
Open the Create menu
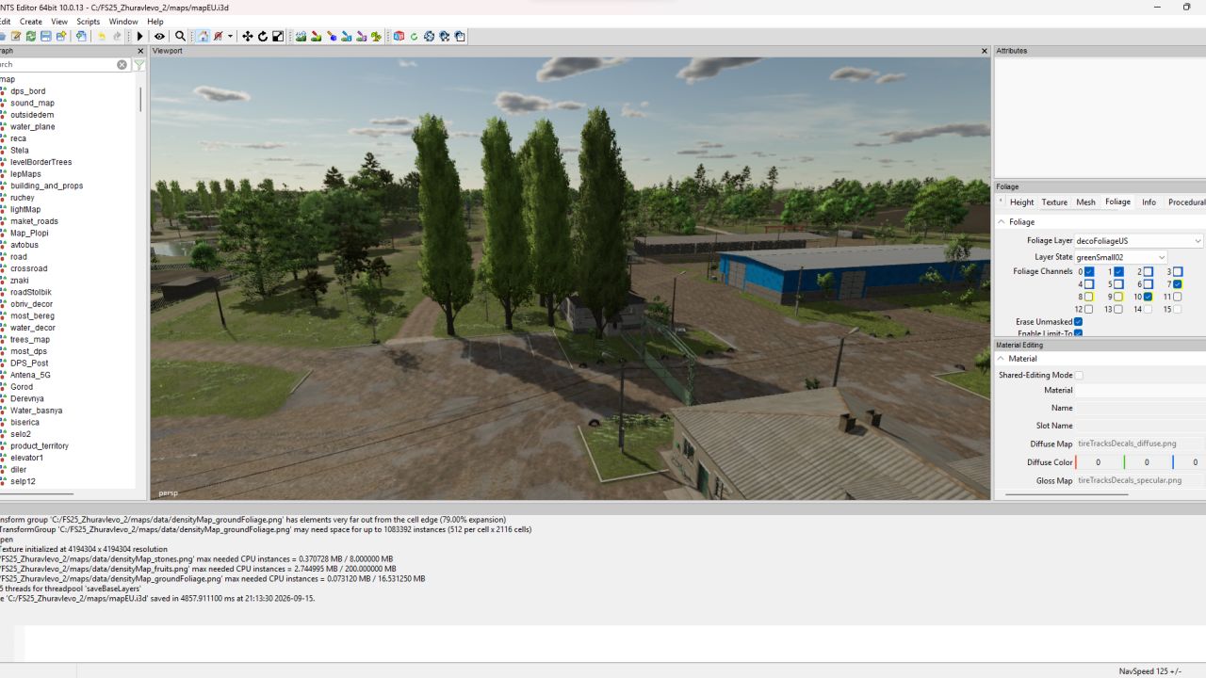tap(31, 22)
